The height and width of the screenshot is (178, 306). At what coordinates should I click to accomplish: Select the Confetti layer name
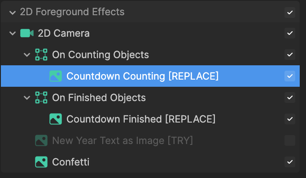71,162
